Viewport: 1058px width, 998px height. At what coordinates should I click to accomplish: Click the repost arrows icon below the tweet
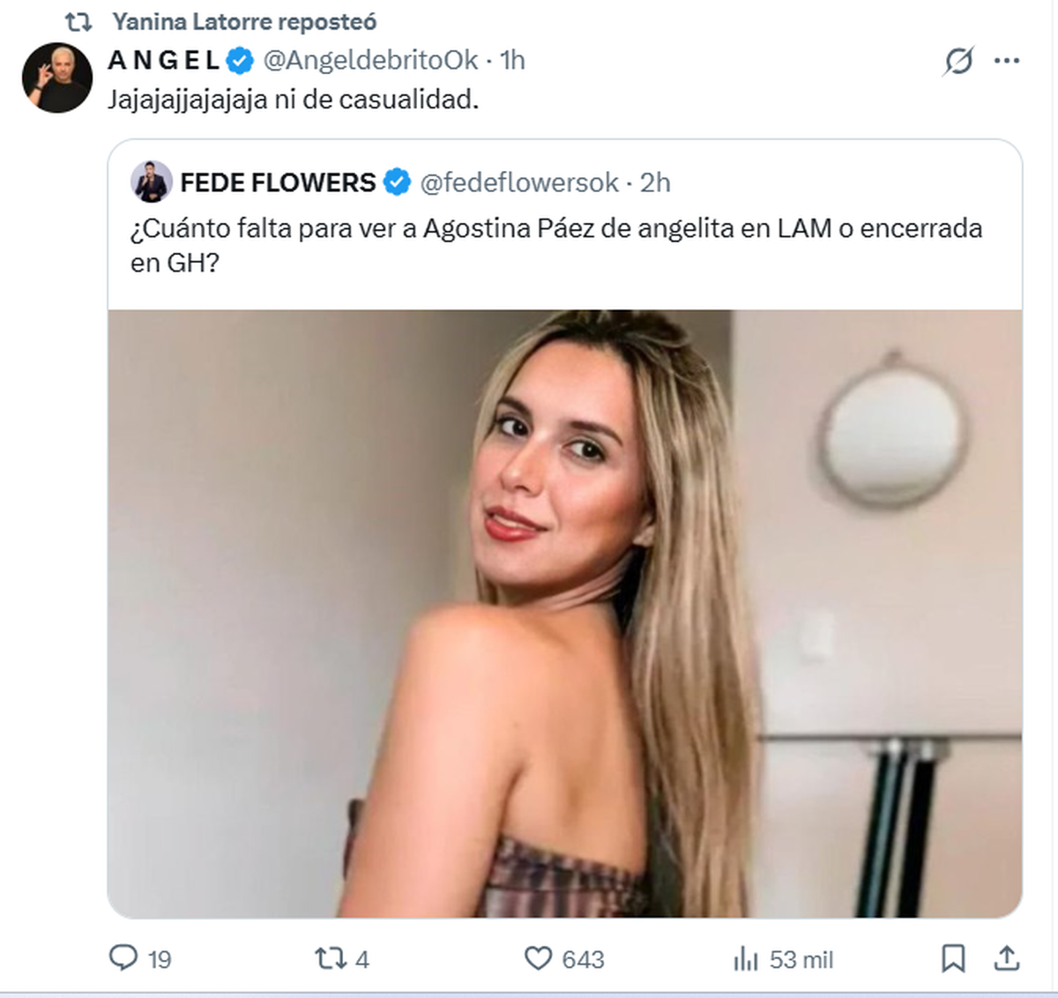coord(331,957)
